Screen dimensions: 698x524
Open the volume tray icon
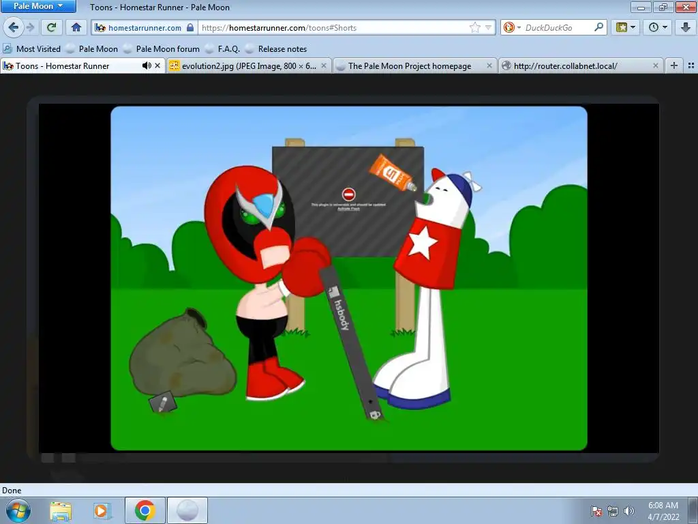pyautogui.click(x=628, y=511)
